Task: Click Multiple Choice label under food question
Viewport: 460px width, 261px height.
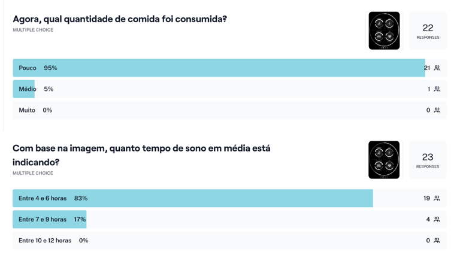Action: click(33, 30)
